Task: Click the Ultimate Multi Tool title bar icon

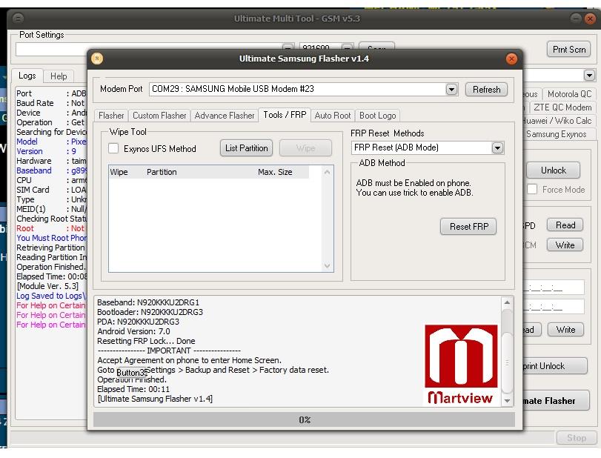Action: (x=18, y=18)
